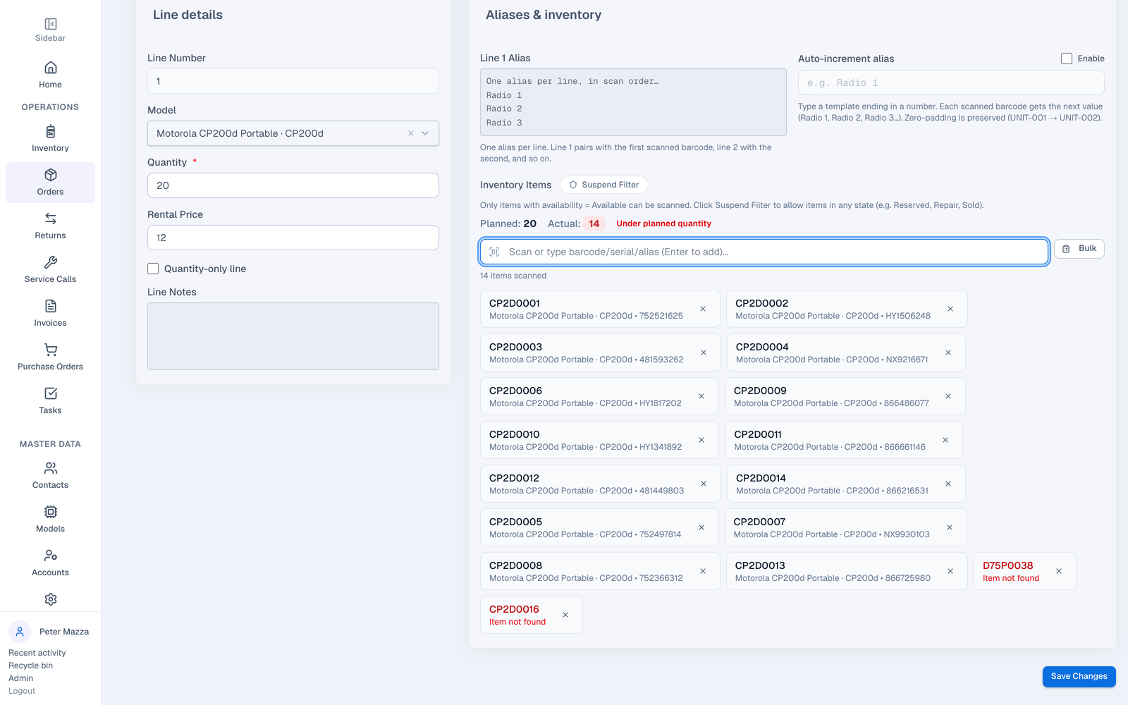The width and height of the screenshot is (1128, 705).
Task: Click the Quantity field
Action: pos(293,185)
